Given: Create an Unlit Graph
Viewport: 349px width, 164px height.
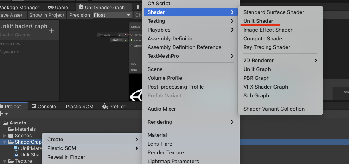Looking at the screenshot, I should point(257,69).
